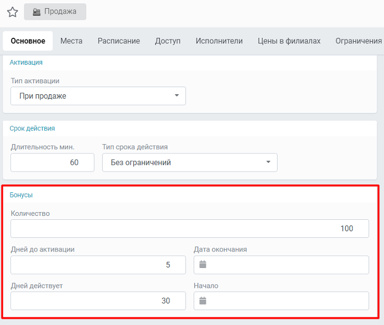Click the Продажа button
The width and height of the screenshot is (384, 325).
(x=55, y=12)
